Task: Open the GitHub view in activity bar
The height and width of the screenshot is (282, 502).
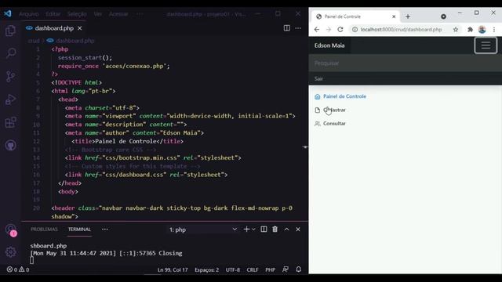Action: click(x=10, y=145)
